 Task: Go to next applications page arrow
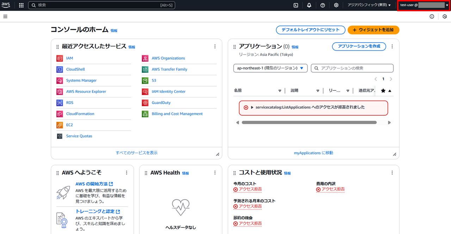point(391,79)
